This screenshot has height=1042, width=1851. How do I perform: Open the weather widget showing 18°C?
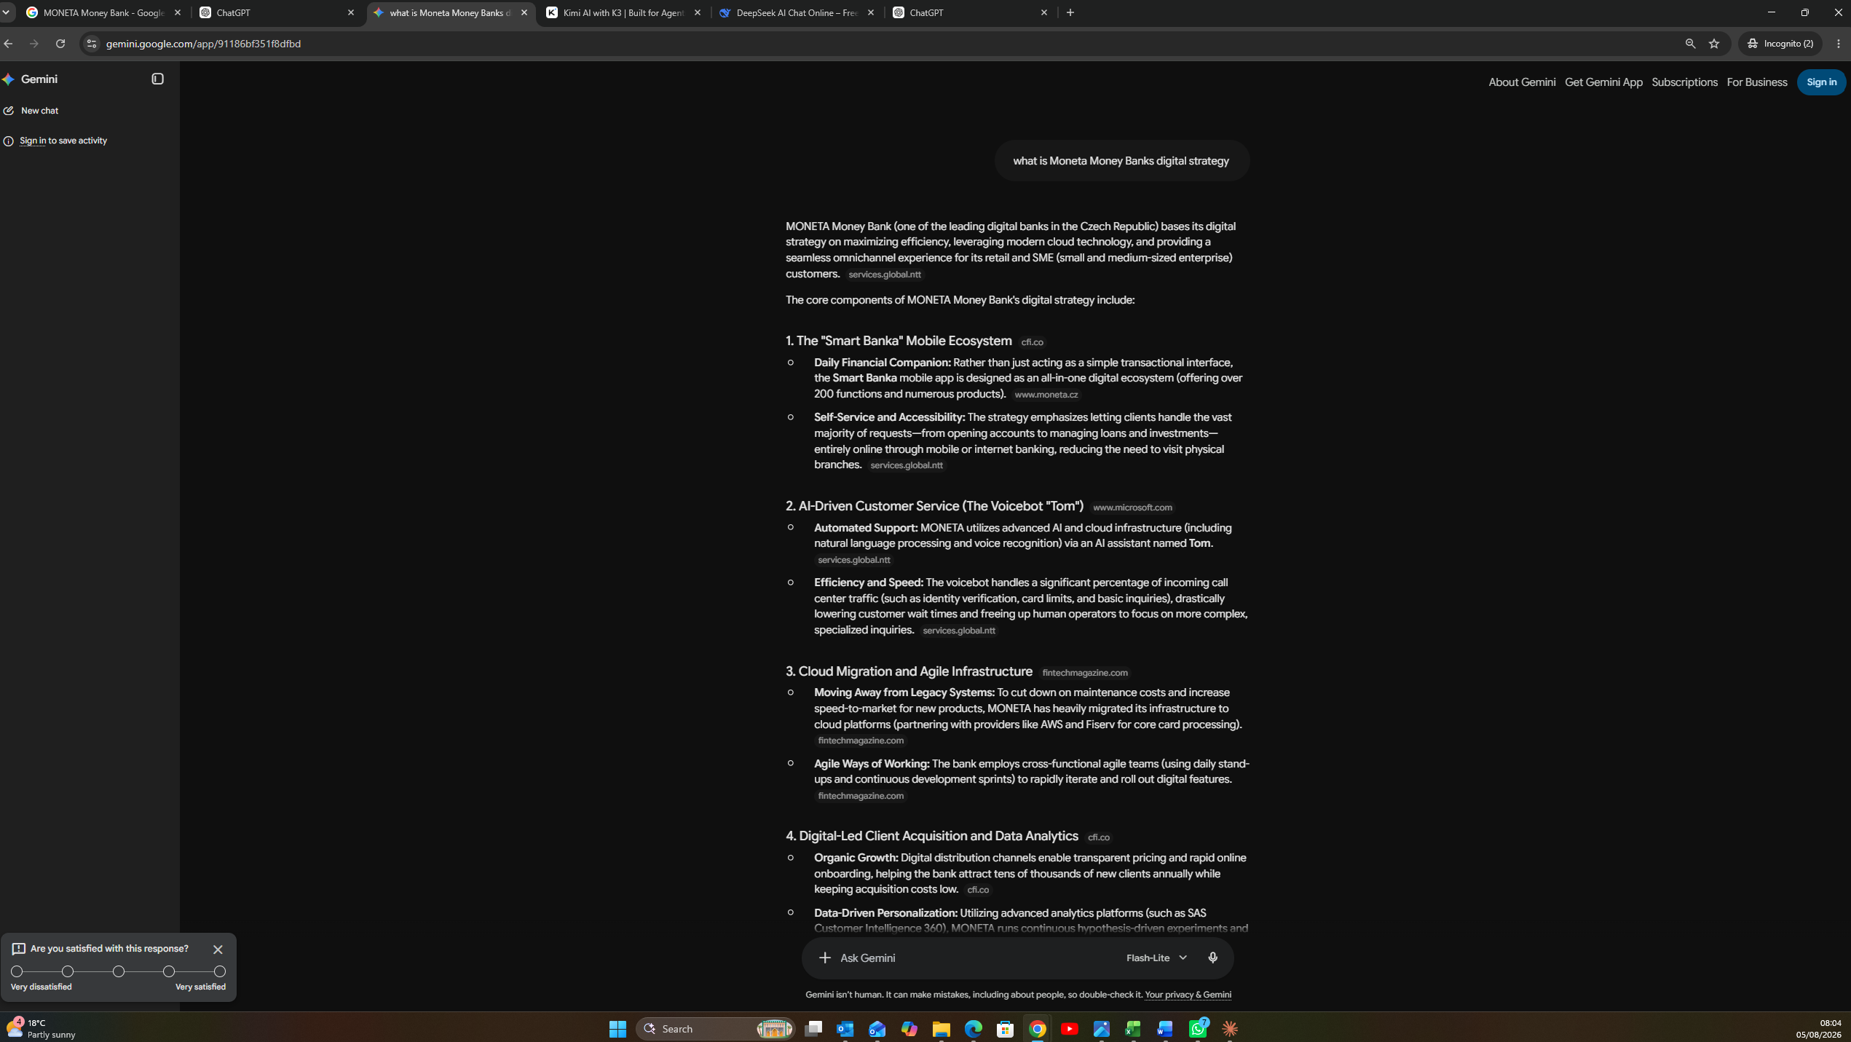(41, 1029)
